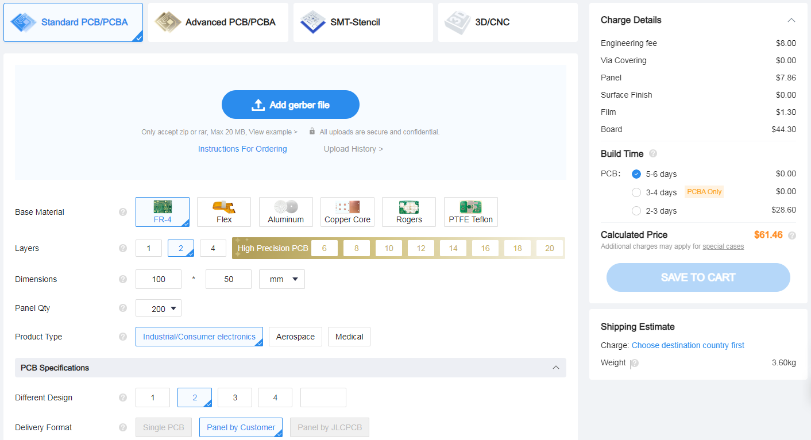This screenshot has width=811, height=440.
Task: Open Instructions For Ordering link
Action: tap(242, 149)
